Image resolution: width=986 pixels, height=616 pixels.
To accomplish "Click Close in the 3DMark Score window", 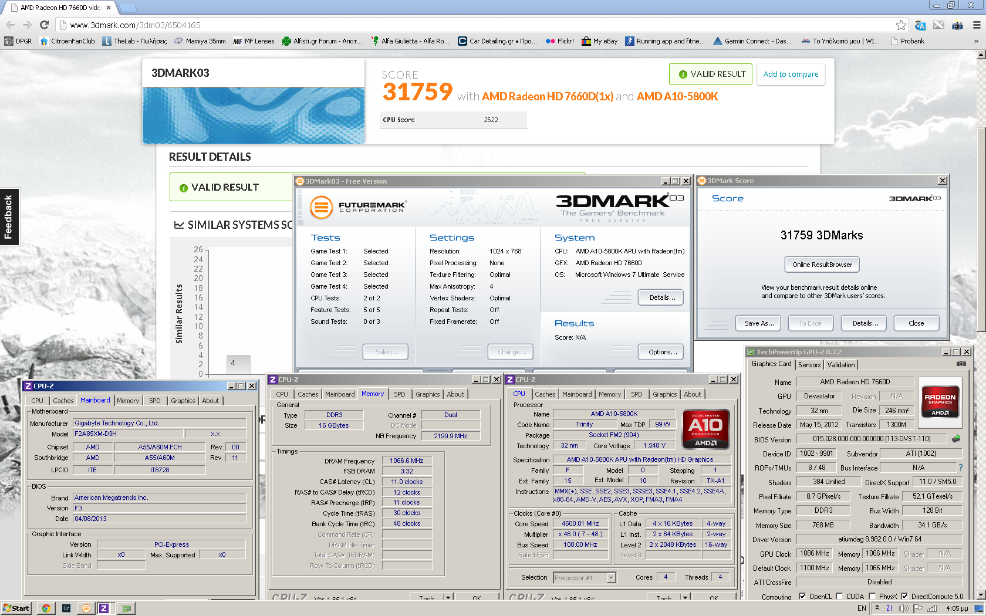I will pos(916,323).
